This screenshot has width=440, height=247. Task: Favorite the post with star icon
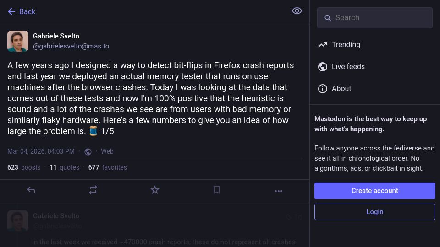[155, 190]
